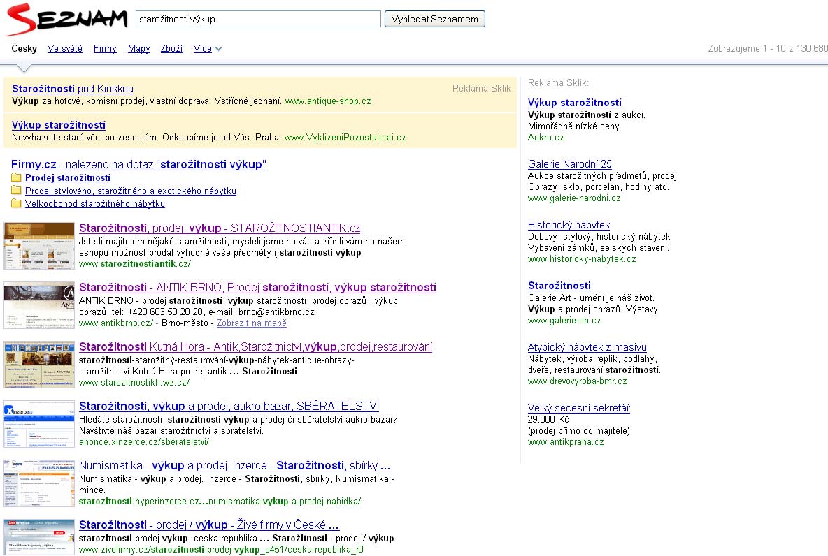
Task: Open the Firmy.cz nalezeno na dotaz link
Action: point(139,165)
